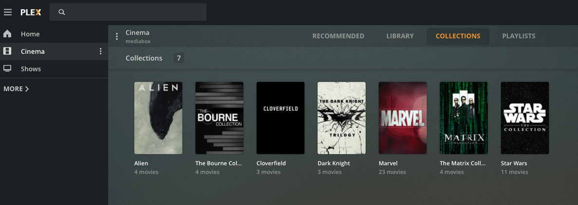The height and width of the screenshot is (205, 578).
Task: Click the Dark Knight title link
Action: click(x=334, y=163)
